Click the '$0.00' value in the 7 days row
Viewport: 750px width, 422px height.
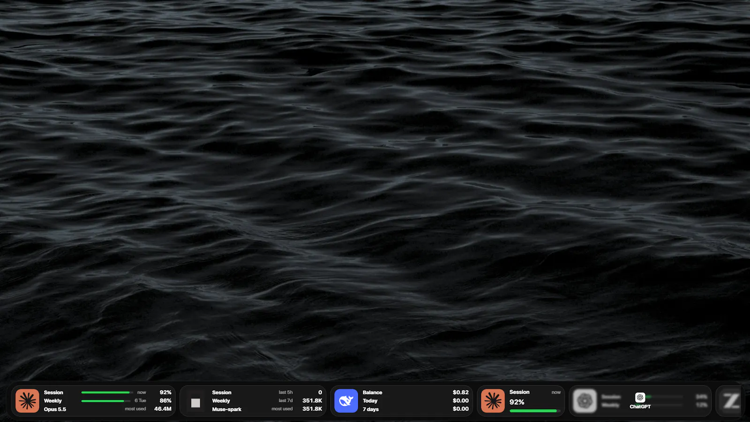[461, 409]
